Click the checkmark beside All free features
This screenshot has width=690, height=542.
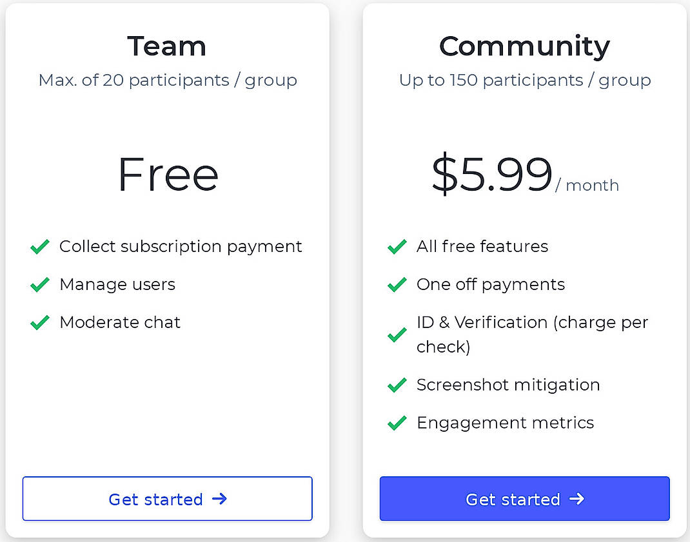point(397,247)
